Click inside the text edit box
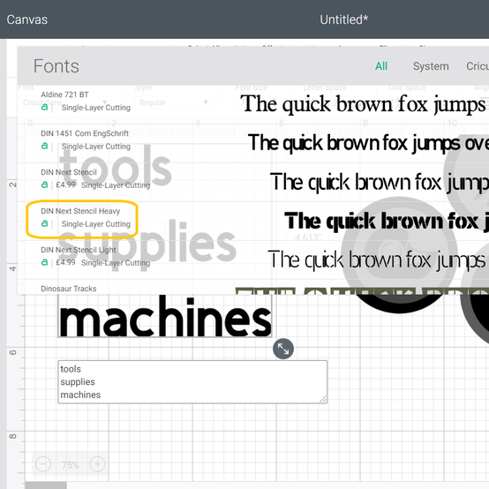The image size is (489, 489). pos(192,382)
